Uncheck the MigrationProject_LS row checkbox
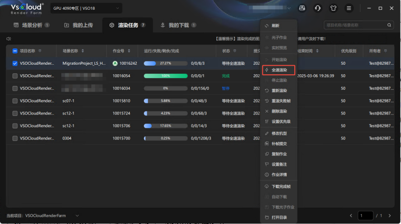401x224 pixels. tap(15, 63)
